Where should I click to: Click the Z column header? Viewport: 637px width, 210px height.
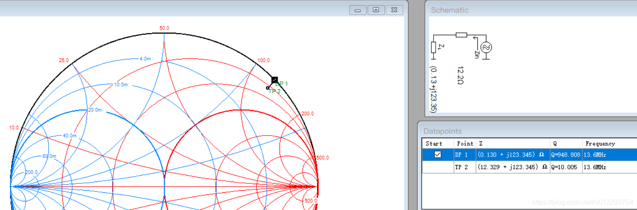[512, 143]
